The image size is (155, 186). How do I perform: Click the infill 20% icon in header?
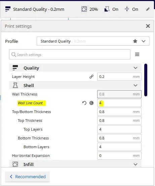pos(84,9)
